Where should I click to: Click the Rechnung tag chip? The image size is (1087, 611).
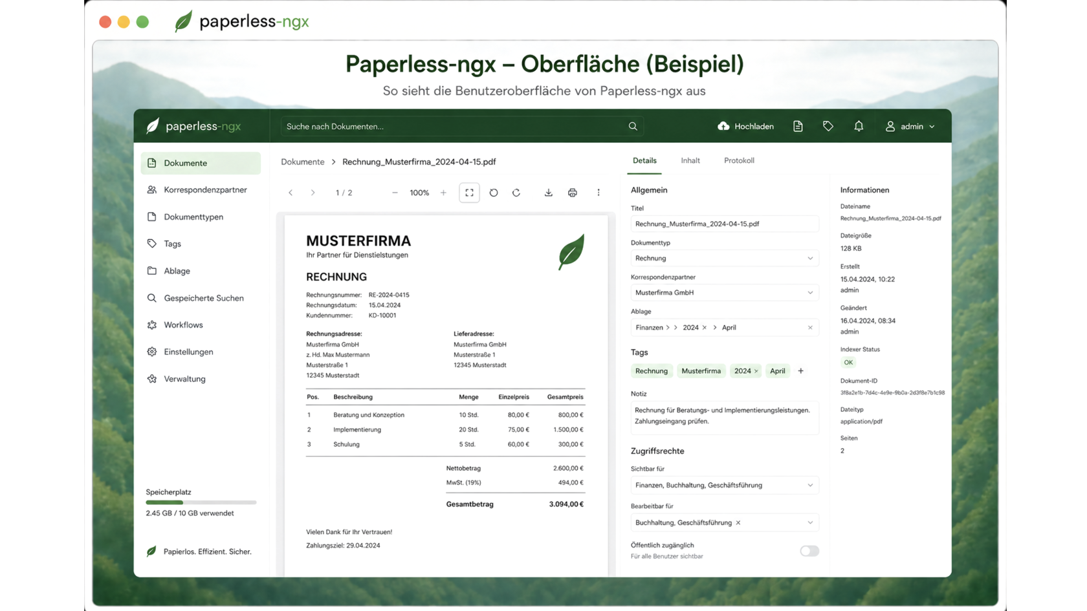[651, 371]
